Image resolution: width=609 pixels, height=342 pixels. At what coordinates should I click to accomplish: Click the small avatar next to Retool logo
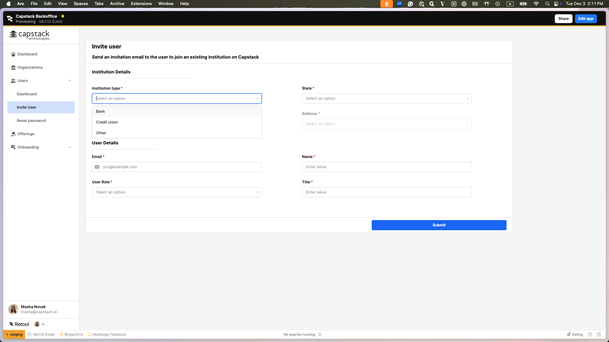click(x=37, y=324)
